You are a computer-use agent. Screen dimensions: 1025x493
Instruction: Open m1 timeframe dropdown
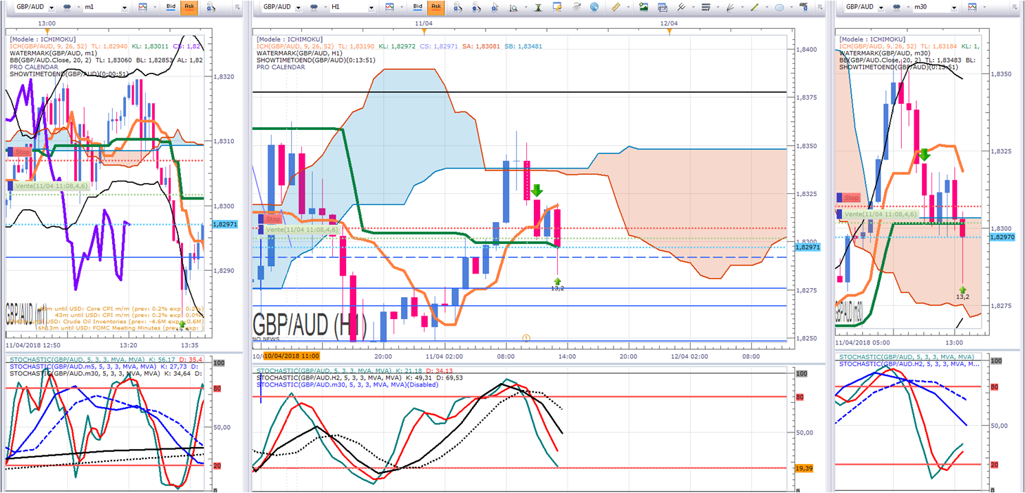click(124, 8)
